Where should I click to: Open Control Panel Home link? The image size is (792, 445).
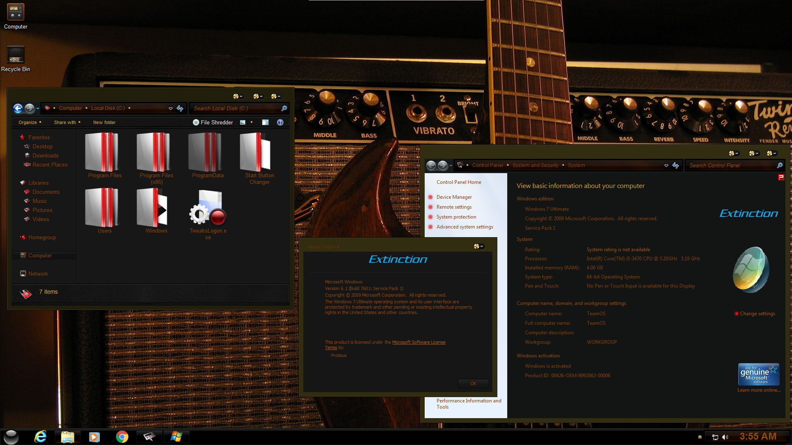point(459,182)
